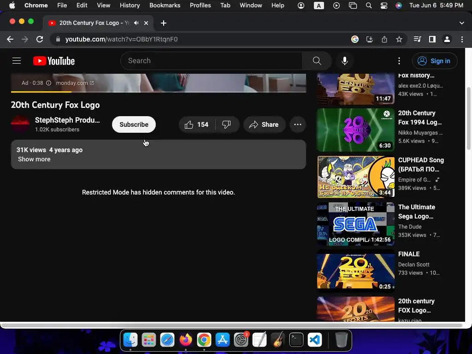
Task: Open the 20th Century Fox 1994 Logo thumbnail
Action: pos(356,130)
